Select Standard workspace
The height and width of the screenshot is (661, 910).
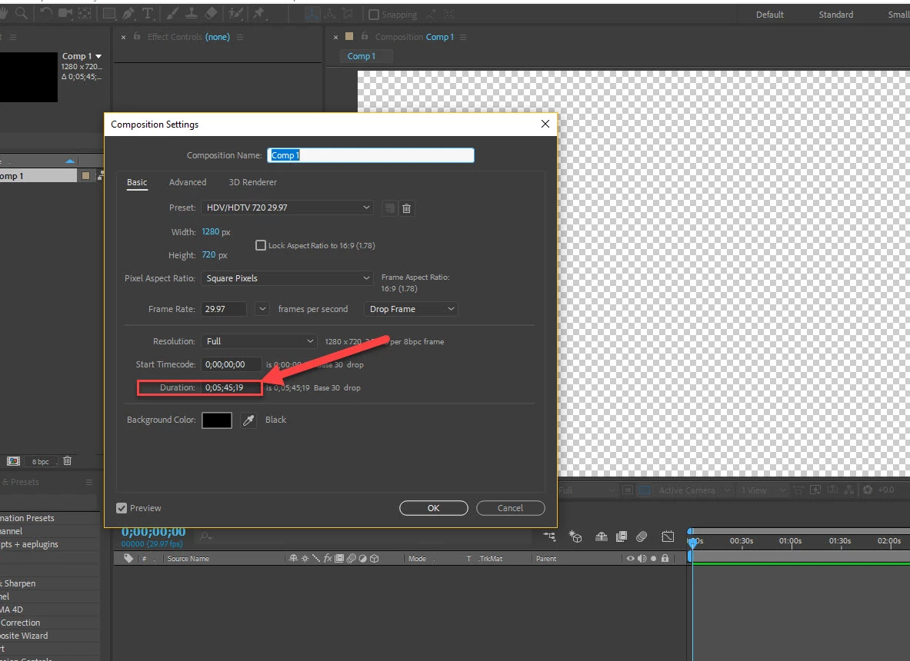coord(835,15)
